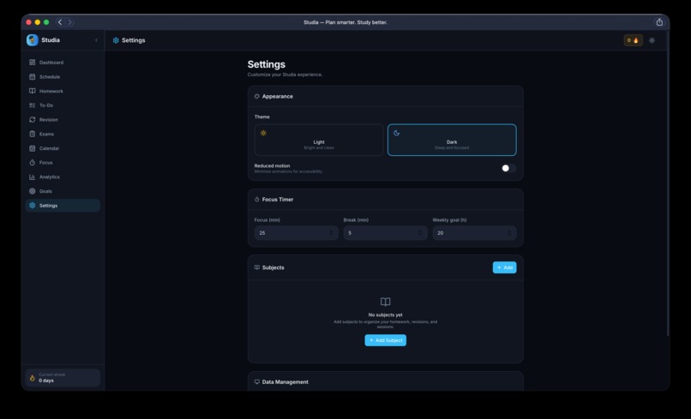Click the Theme label
Viewport: 691px width, 419px height.
pyautogui.click(x=261, y=117)
